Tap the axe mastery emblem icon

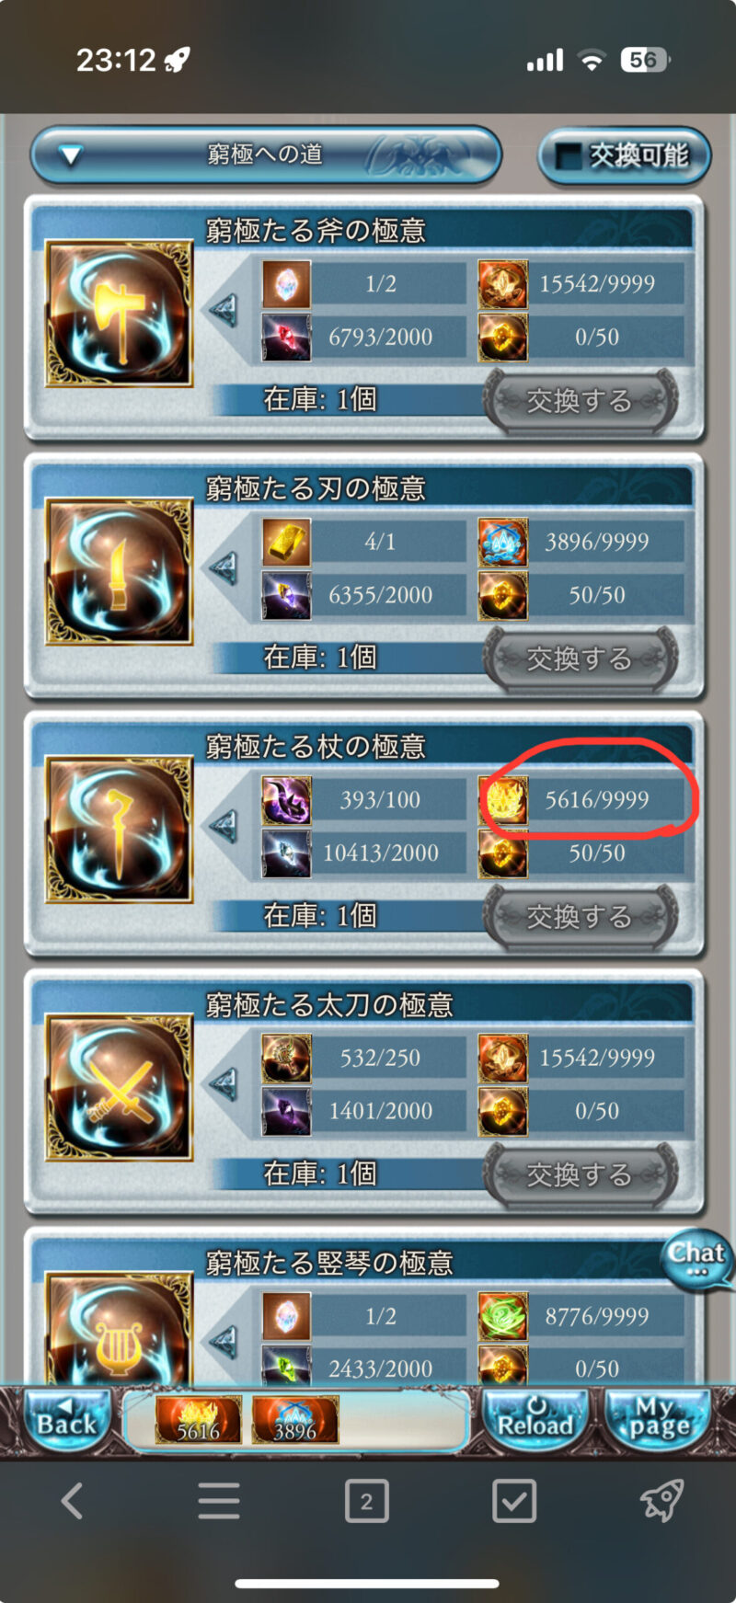(120, 314)
